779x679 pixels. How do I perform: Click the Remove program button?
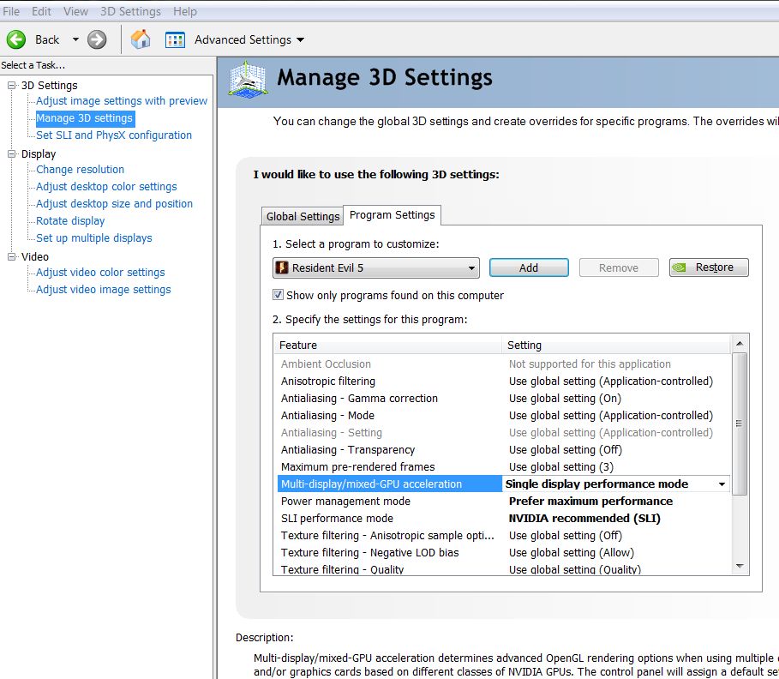click(x=619, y=267)
